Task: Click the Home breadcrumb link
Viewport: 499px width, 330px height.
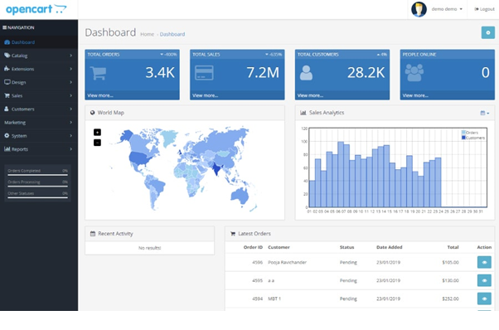Action: pos(147,34)
